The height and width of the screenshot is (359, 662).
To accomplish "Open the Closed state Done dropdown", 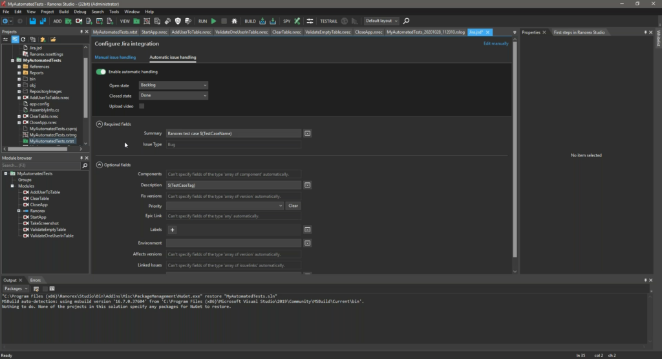I will click(x=173, y=96).
